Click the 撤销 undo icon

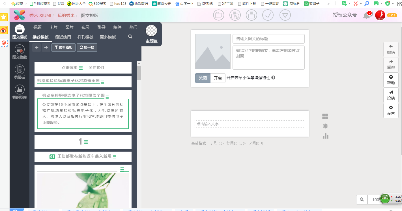pos(391,49)
